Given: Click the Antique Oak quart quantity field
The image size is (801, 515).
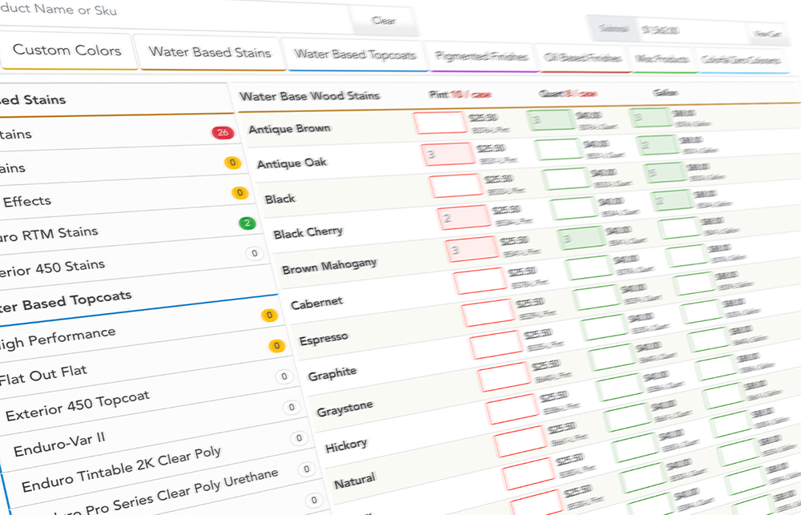Looking at the screenshot, I should [558, 150].
